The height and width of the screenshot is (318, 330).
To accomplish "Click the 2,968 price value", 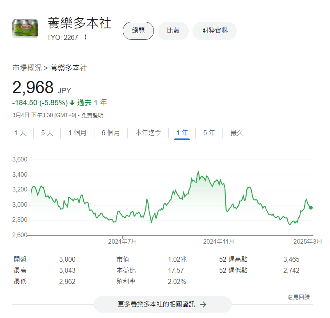I will pyautogui.click(x=33, y=88).
